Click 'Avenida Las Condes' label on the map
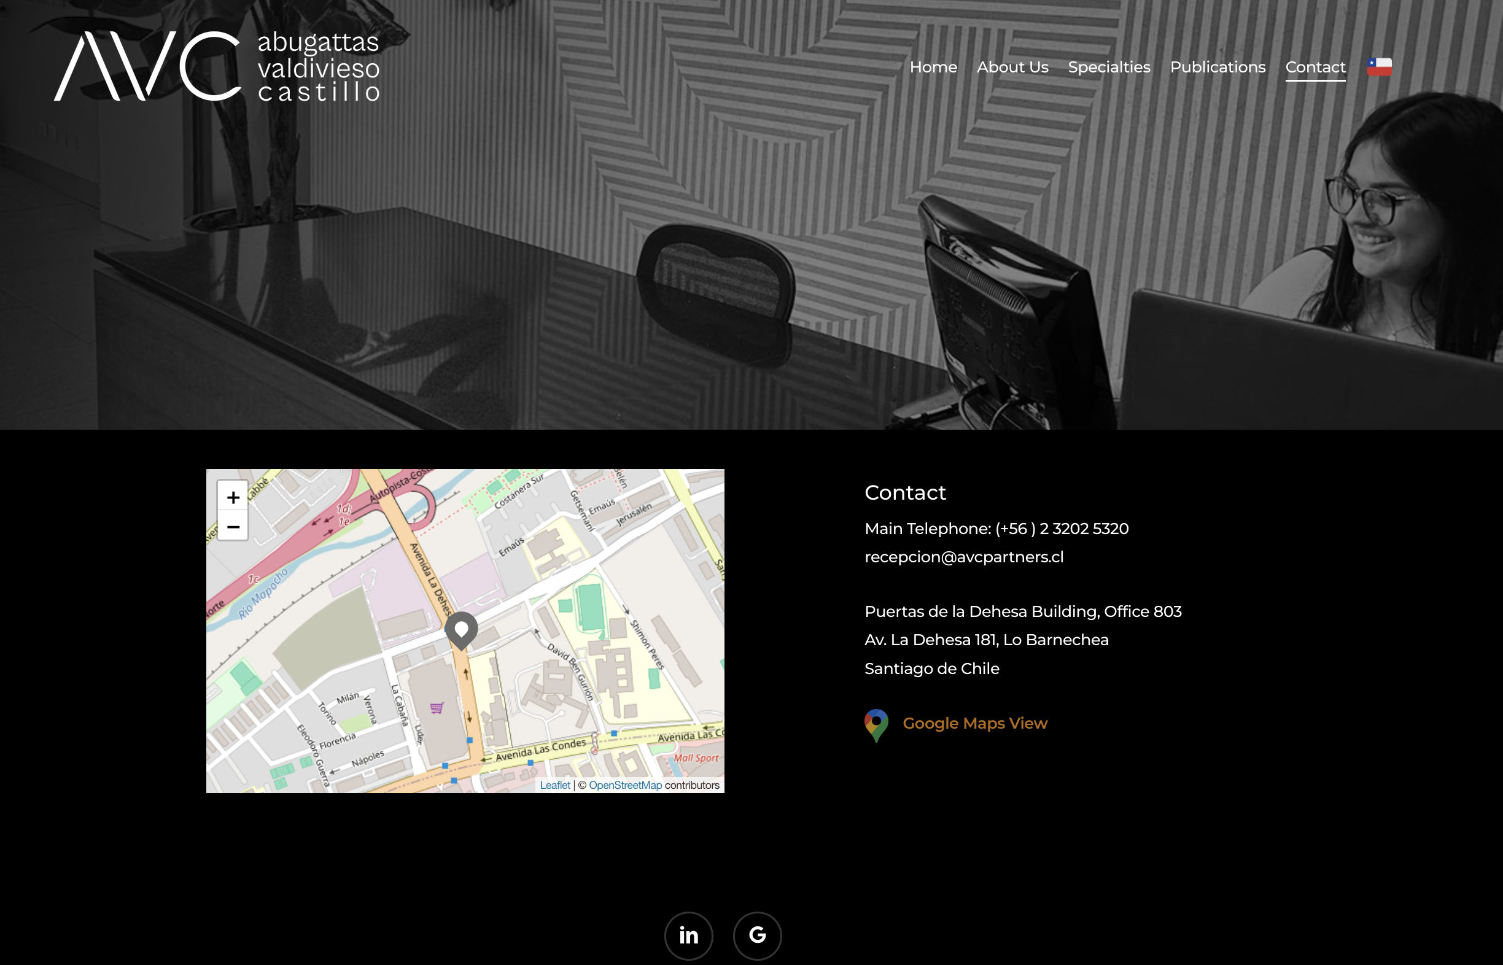The width and height of the screenshot is (1503, 965). click(x=541, y=750)
